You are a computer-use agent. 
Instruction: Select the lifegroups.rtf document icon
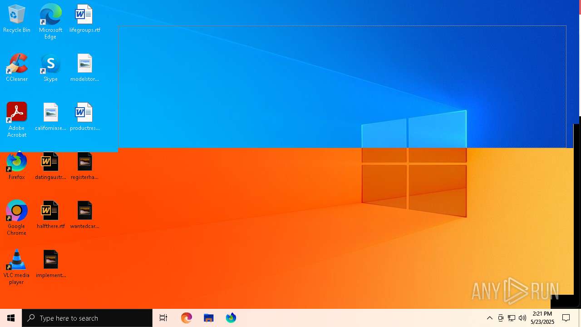(x=84, y=19)
